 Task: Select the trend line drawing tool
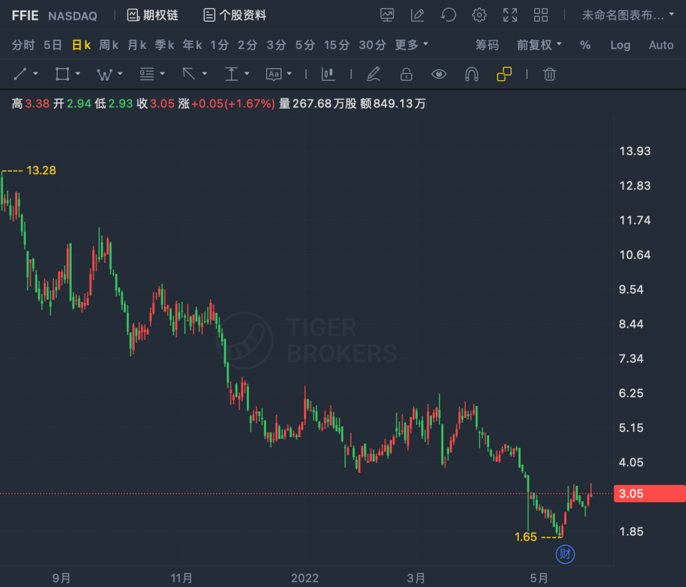click(20, 74)
